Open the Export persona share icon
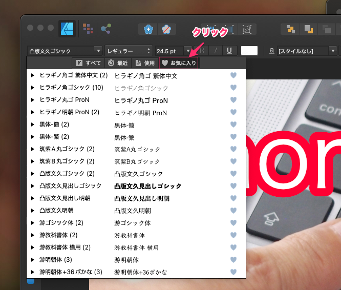Image resolution: width=341 pixels, height=290 pixels. pyautogui.click(x=106, y=28)
